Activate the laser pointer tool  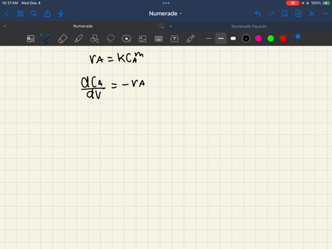pyautogui.click(x=190, y=39)
